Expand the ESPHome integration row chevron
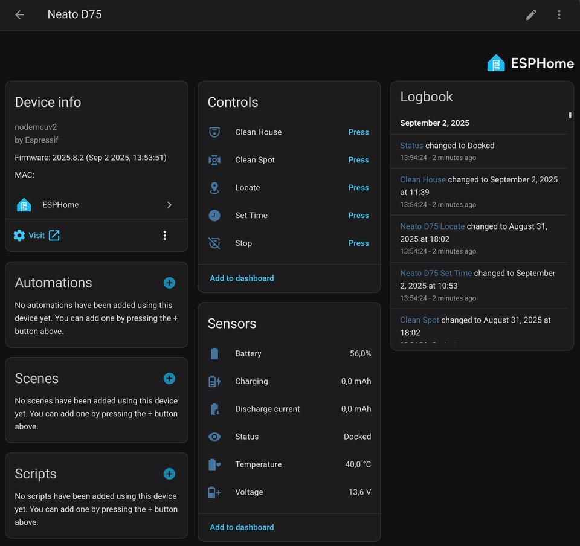Viewport: 580px width, 546px height. click(x=169, y=205)
